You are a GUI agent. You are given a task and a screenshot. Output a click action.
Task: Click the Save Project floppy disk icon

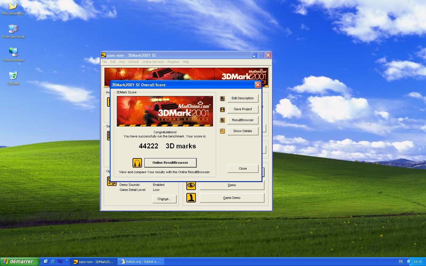(222, 109)
